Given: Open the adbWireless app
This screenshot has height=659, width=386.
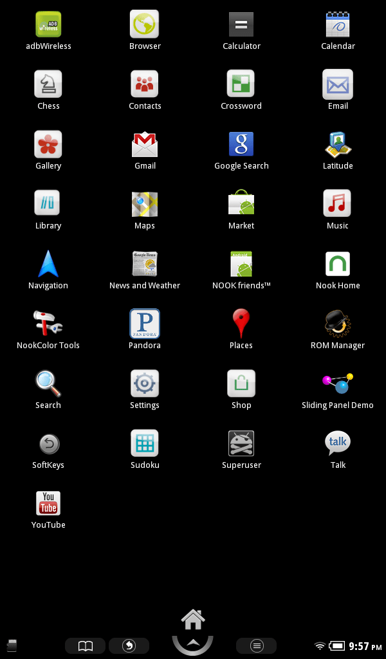Looking at the screenshot, I should coord(48,24).
